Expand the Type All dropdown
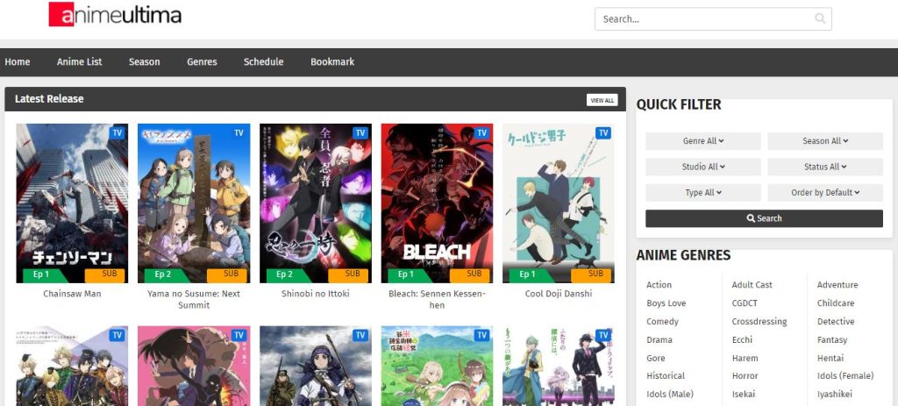 [703, 192]
